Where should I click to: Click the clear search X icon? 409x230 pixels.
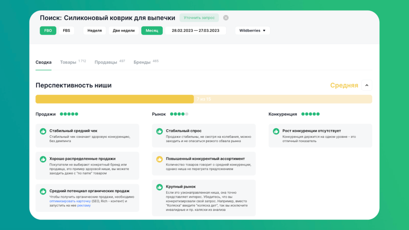click(226, 18)
